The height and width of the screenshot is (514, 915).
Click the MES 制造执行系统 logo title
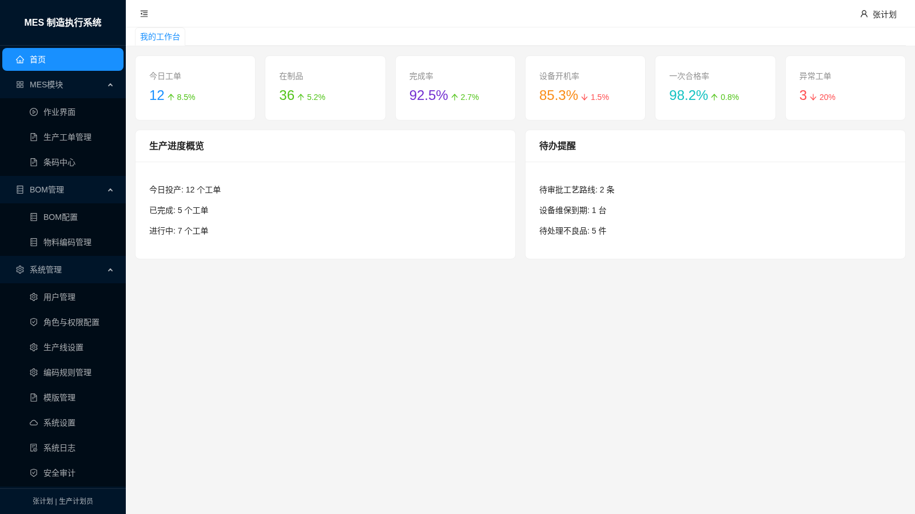[63, 22]
